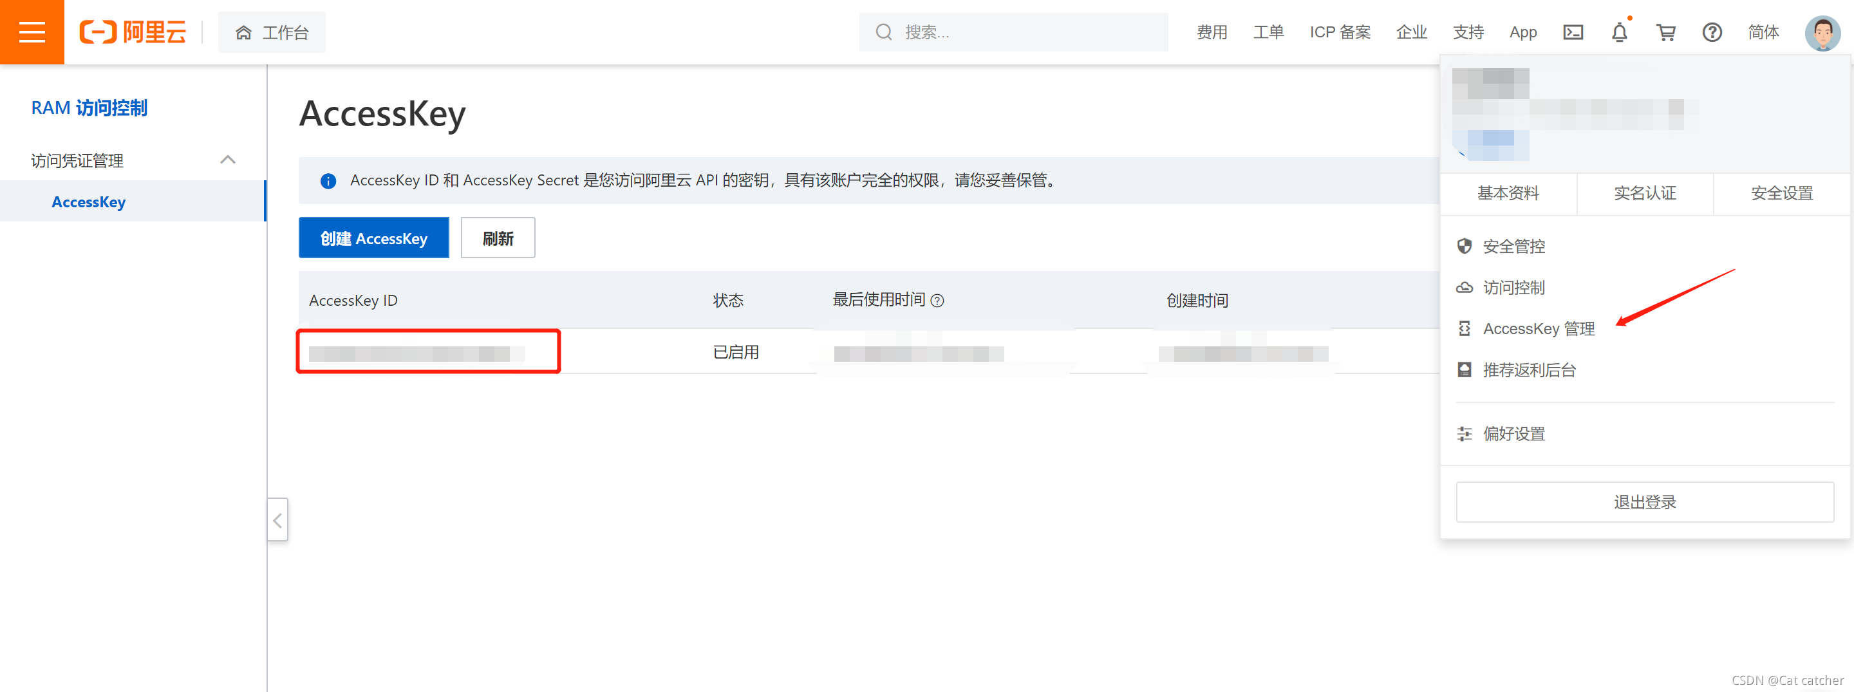Open the Tickets (工单) menu
The width and height of the screenshot is (1854, 692).
(x=1268, y=32)
